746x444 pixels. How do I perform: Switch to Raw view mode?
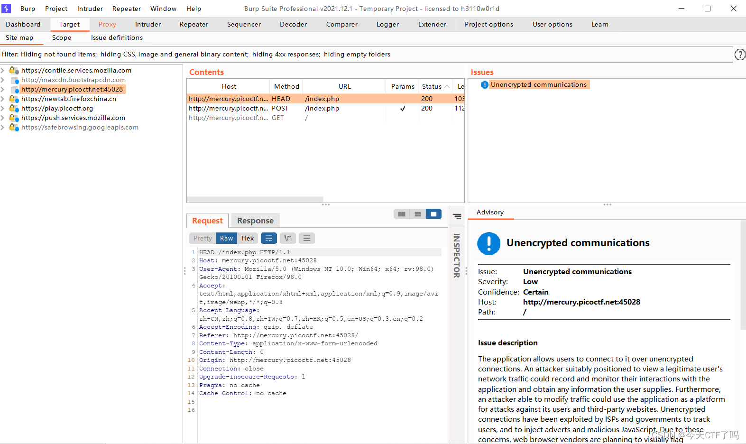tap(226, 238)
